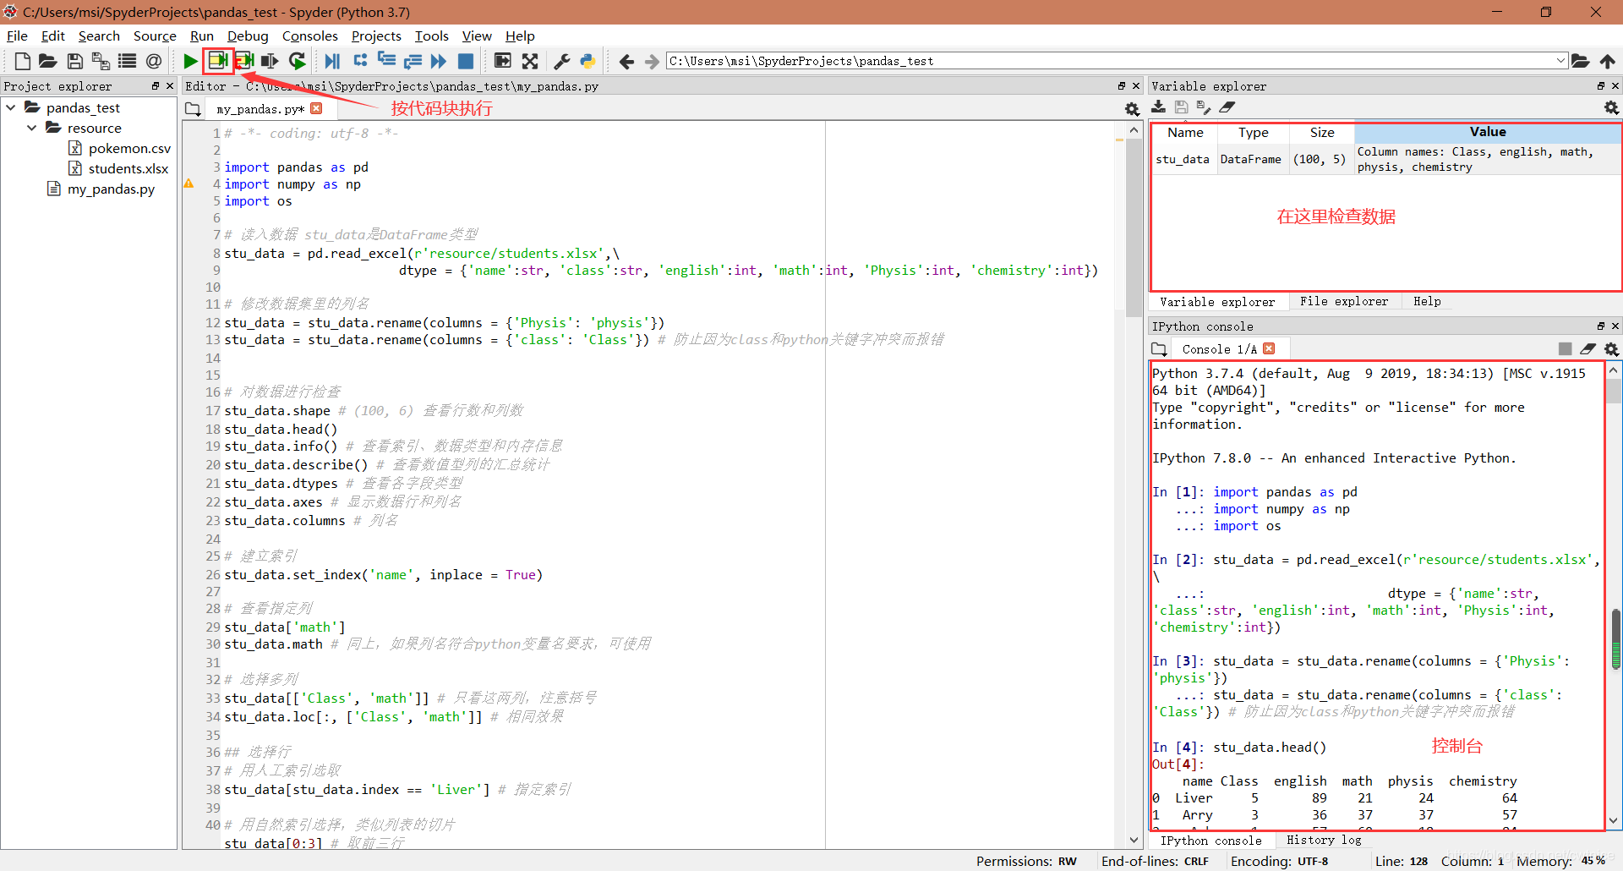The width and height of the screenshot is (1623, 871).
Task: Save the current file
Action: pos(75,61)
